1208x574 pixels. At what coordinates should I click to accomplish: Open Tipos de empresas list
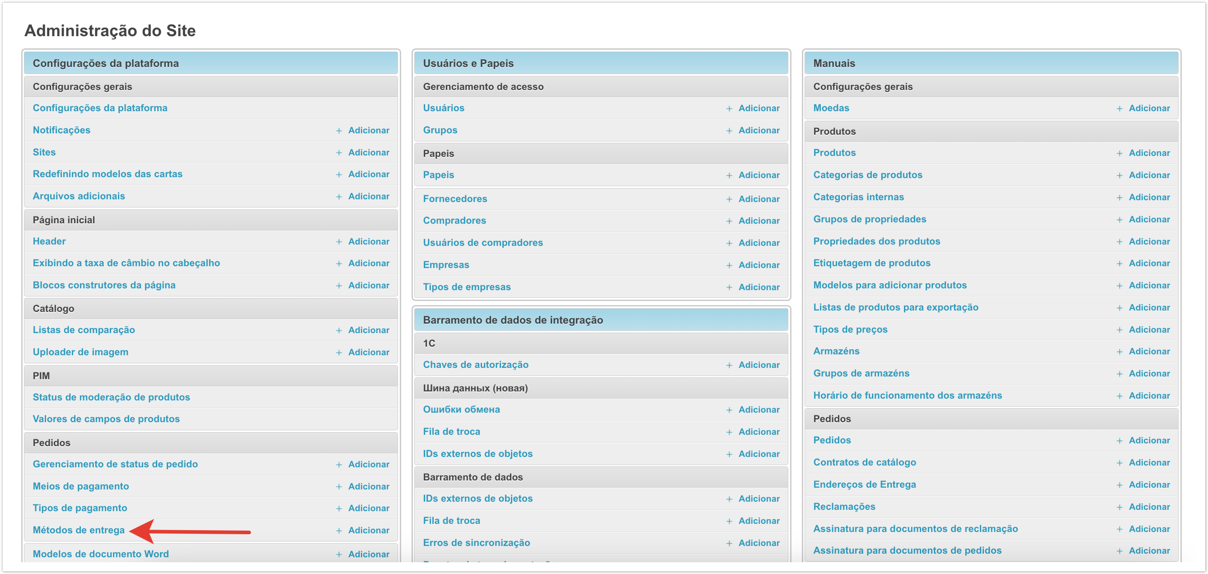pos(466,287)
